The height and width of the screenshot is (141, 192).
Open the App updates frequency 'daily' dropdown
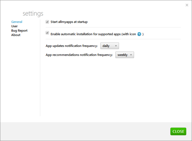[x=109, y=46]
